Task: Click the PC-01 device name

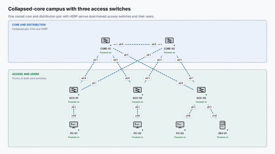Action: 74,133
